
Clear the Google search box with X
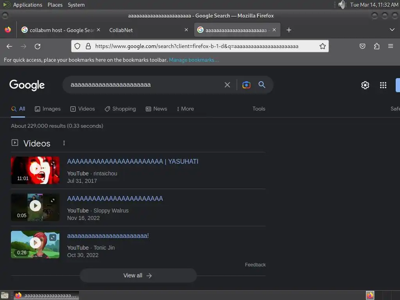point(227,85)
